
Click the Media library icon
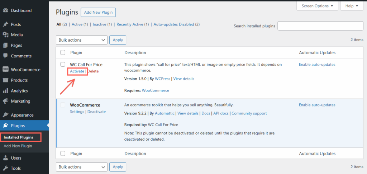[x=5, y=35]
